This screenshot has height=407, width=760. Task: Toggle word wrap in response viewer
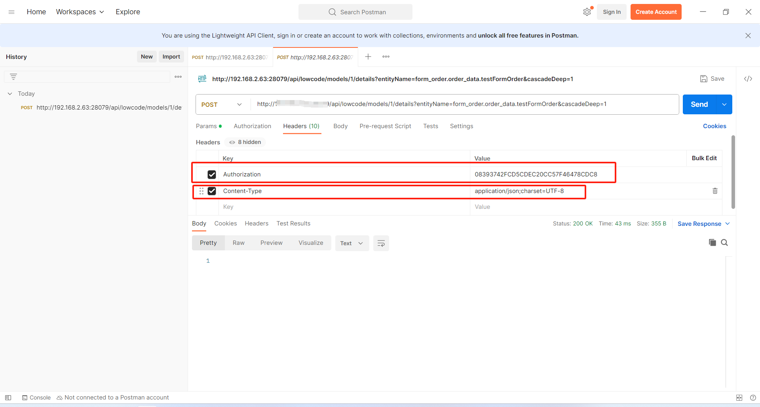[381, 243]
